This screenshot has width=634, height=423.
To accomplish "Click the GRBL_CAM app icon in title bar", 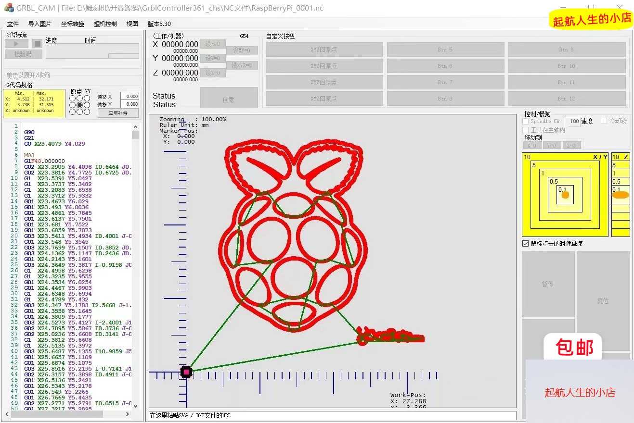I will click(x=8, y=8).
